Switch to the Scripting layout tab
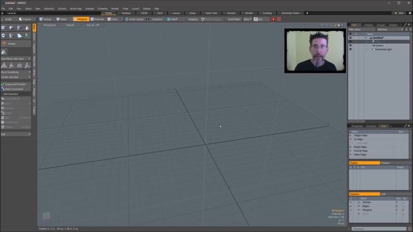Image resolution: width=413 pixels, height=232 pixels. (x=267, y=13)
